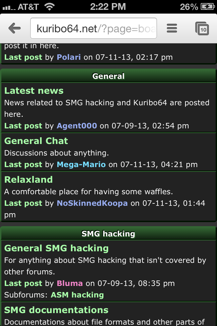Open the tab switcher showing 10 tabs
This screenshot has height=326, width=217.
[x=202, y=29]
